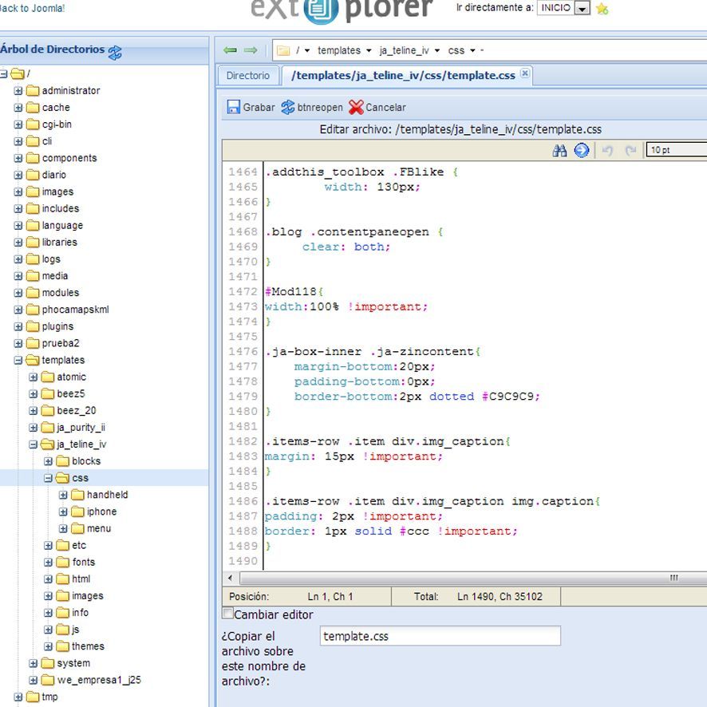This screenshot has height=707, width=707.
Task: Open the root slash dropdown arrow in path bar
Action: pos(307,50)
